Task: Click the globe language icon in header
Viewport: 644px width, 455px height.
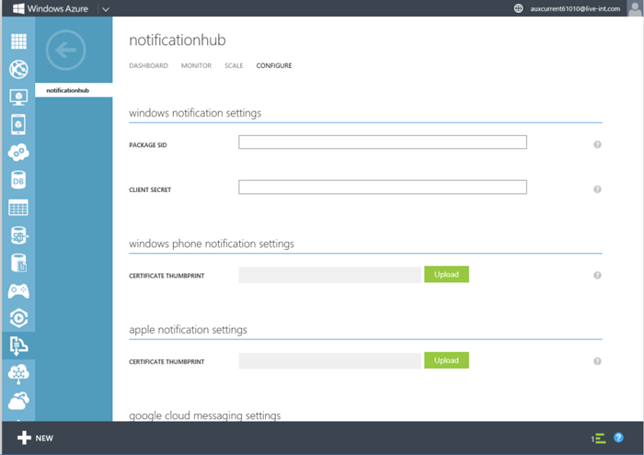Action: 518,8
